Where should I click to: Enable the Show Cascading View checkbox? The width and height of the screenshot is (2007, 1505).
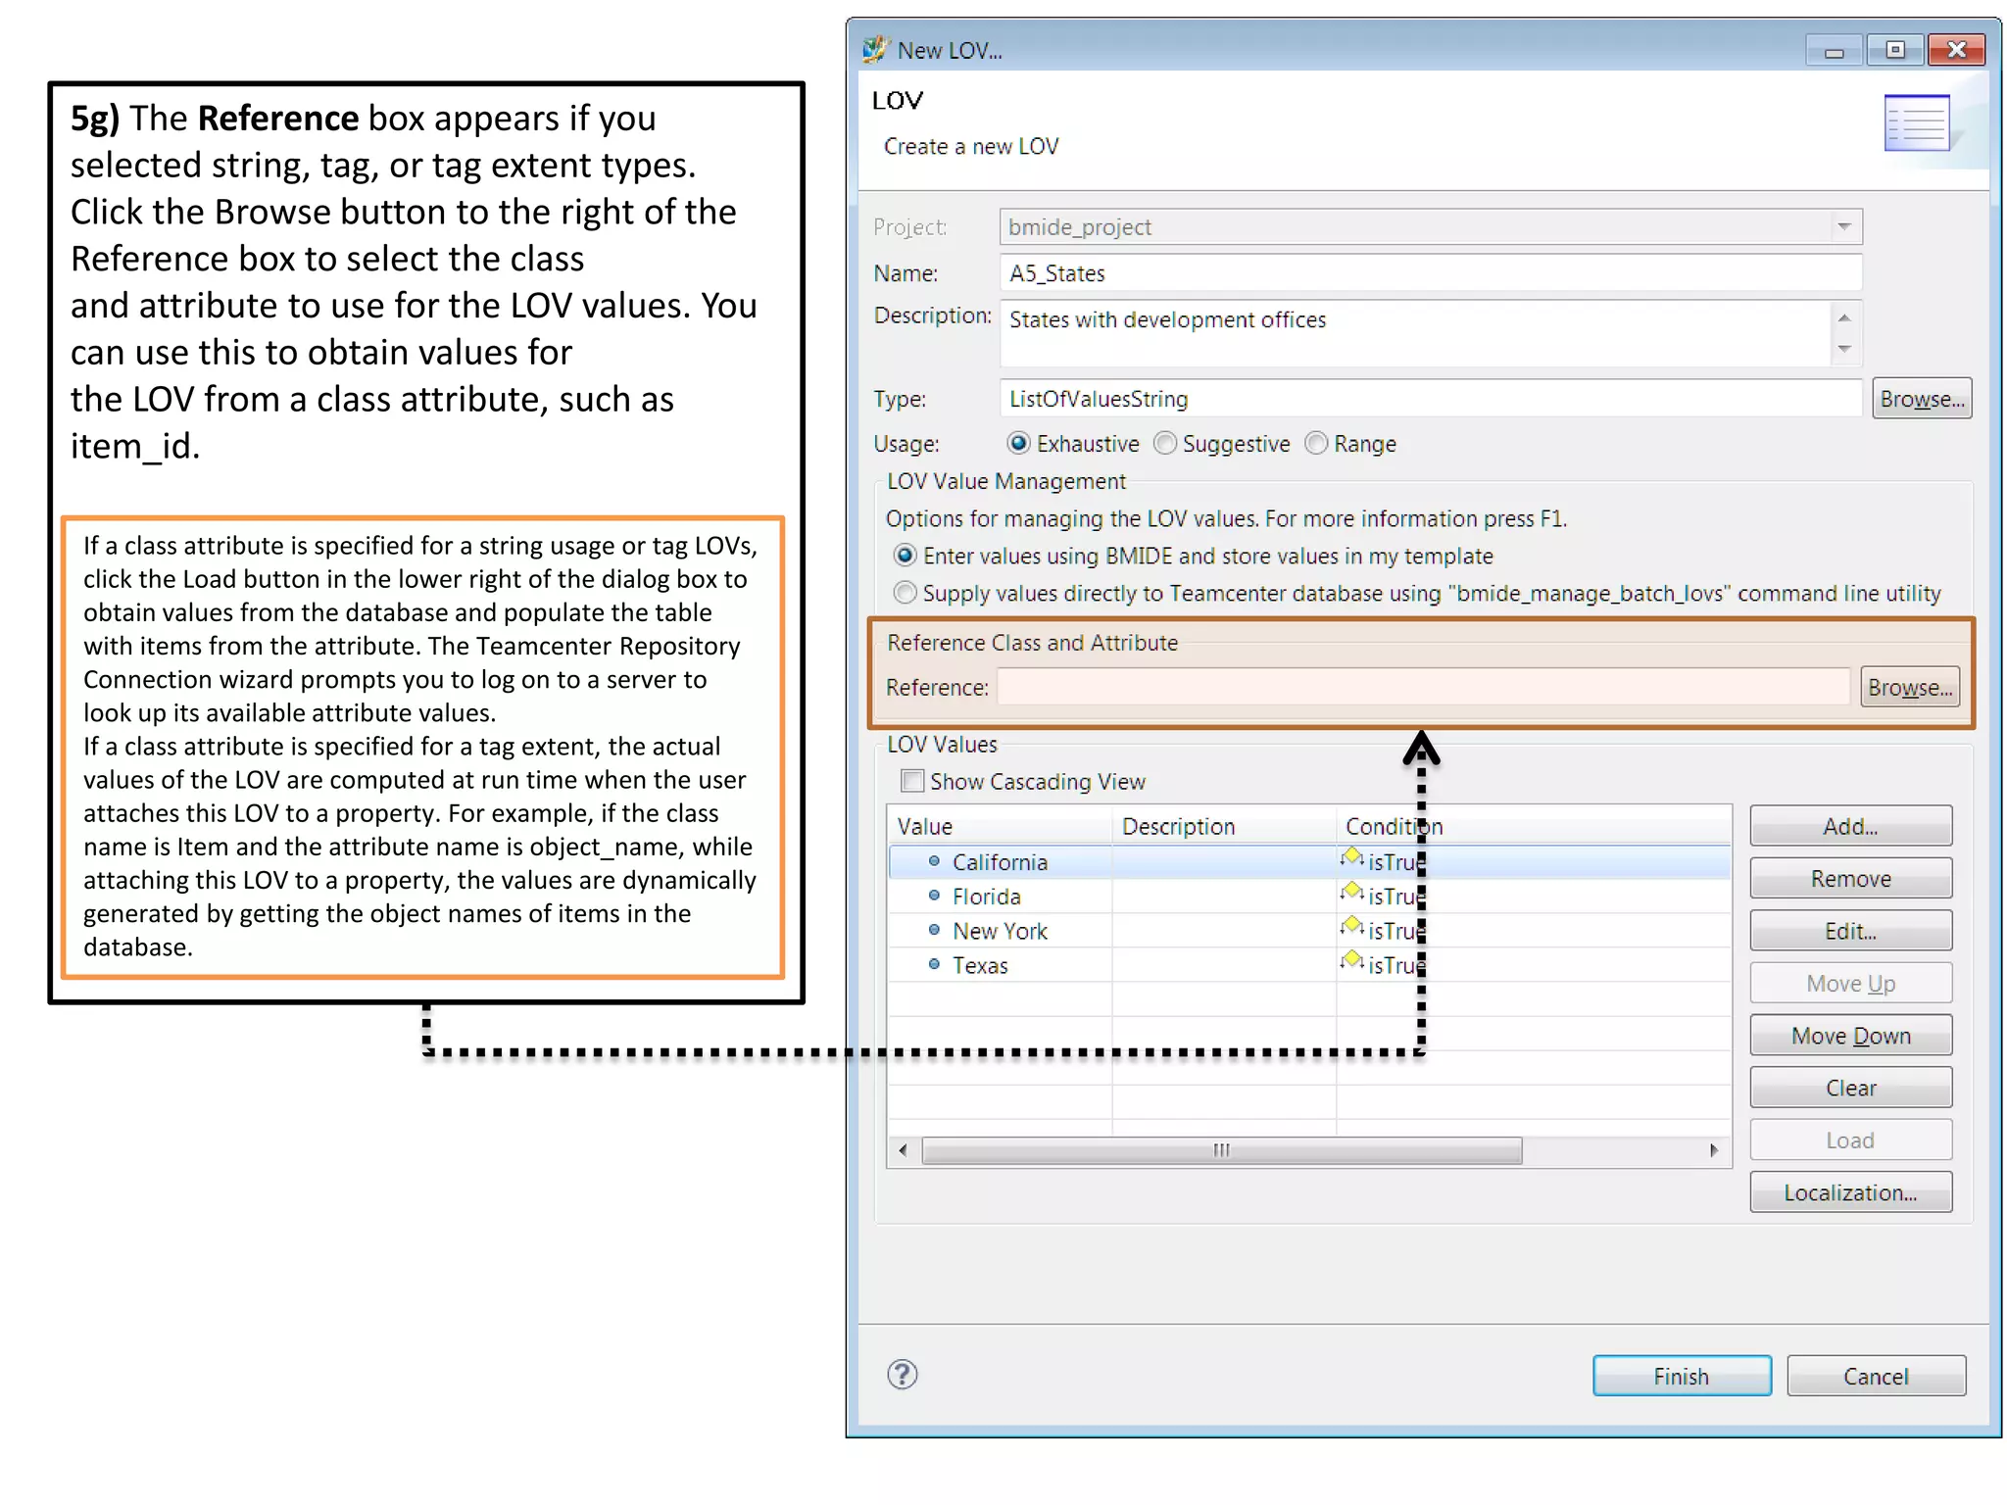(x=912, y=781)
